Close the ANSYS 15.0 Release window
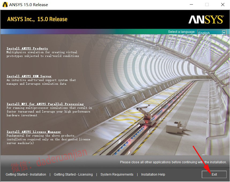Screen dimensions: 230x182 pos(223,5)
